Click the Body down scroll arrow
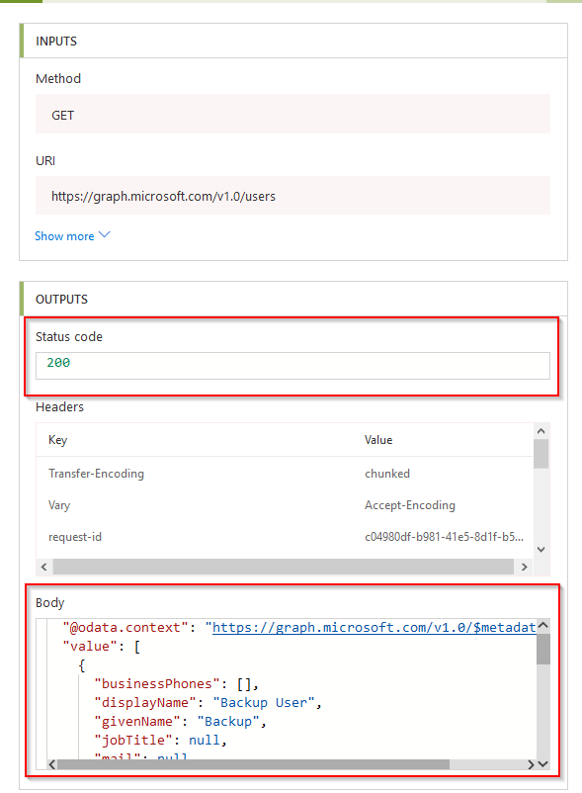Image resolution: width=582 pixels, height=793 pixels. (543, 764)
